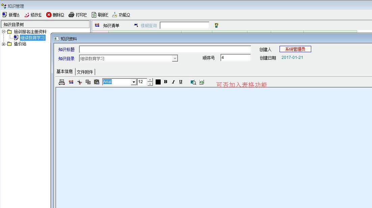Click the find magnifier icon in editor toolbar
Image resolution: width=372 pixels, height=208 pixels.
(193, 82)
